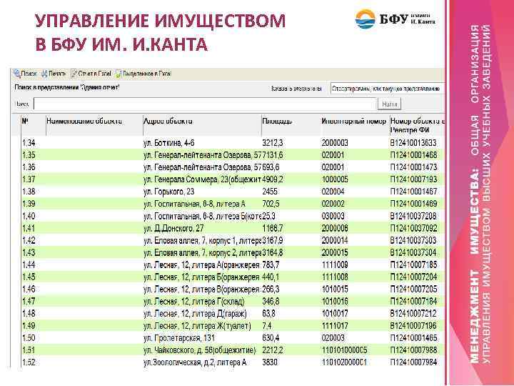514x386 pixels.
Task: Click inventory number 2000006
Action: [x=335, y=228]
